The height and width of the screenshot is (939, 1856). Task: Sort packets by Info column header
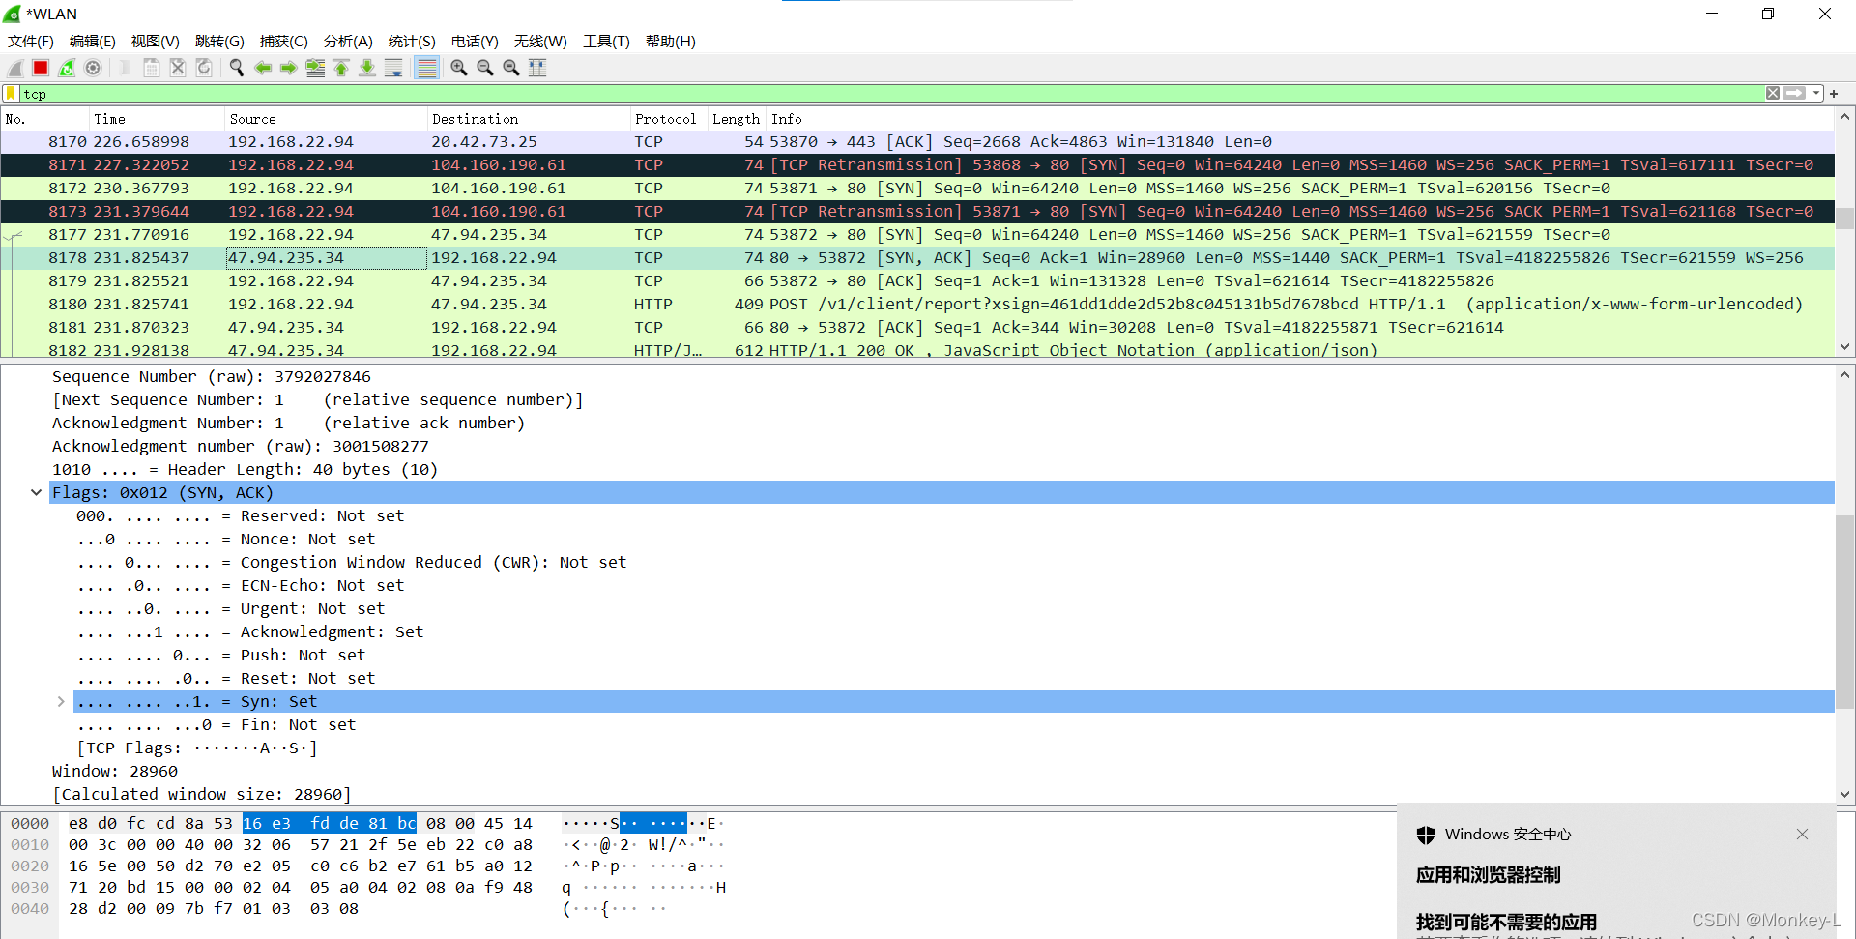tap(1300, 119)
